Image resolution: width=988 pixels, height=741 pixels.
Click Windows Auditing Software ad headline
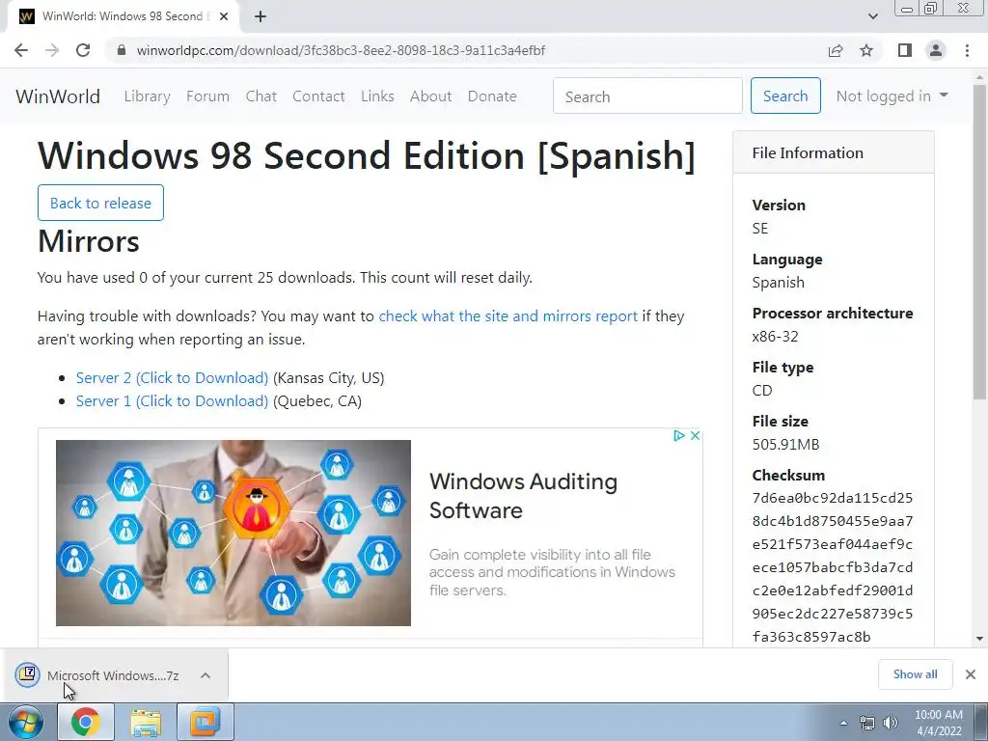(523, 496)
